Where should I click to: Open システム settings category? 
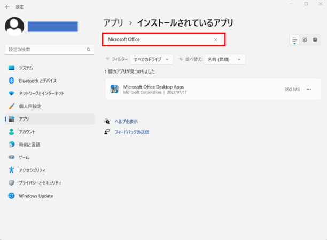tap(50, 68)
